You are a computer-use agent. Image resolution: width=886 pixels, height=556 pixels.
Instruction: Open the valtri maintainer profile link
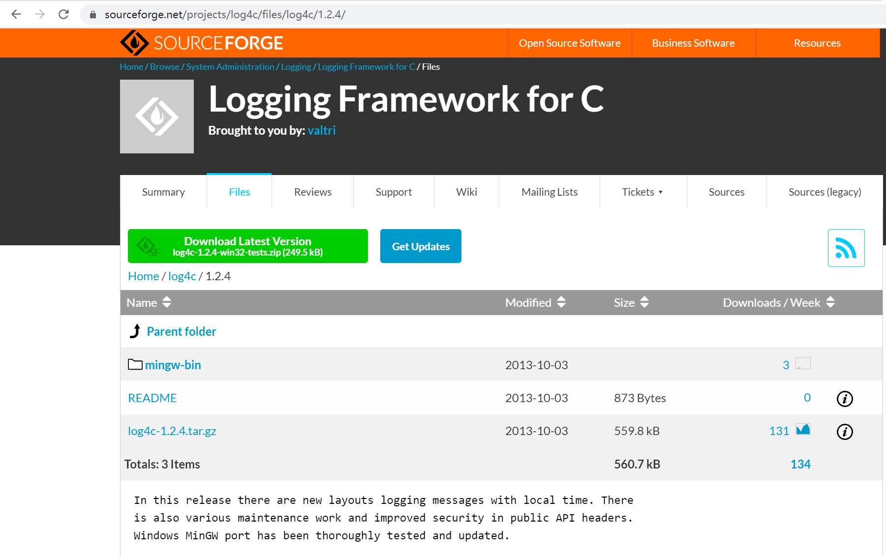coord(322,130)
